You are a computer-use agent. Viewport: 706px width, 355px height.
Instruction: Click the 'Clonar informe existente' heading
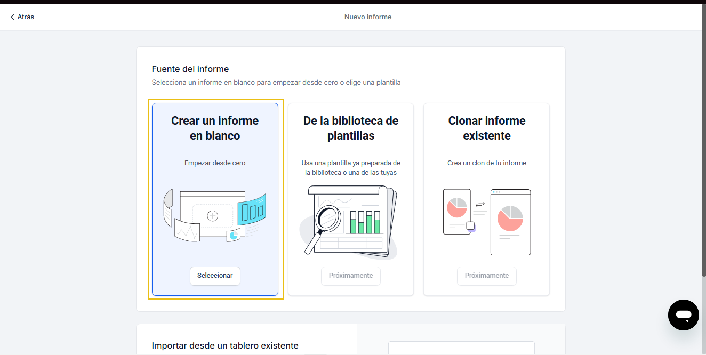[487, 128]
